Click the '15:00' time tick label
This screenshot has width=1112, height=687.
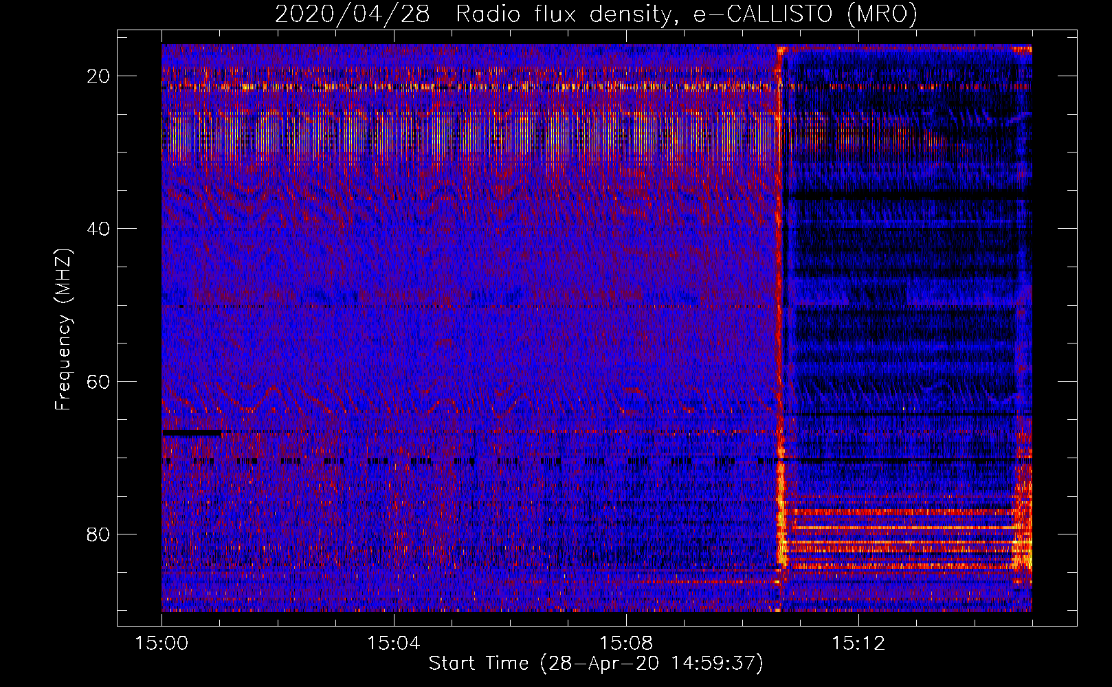[x=162, y=643]
